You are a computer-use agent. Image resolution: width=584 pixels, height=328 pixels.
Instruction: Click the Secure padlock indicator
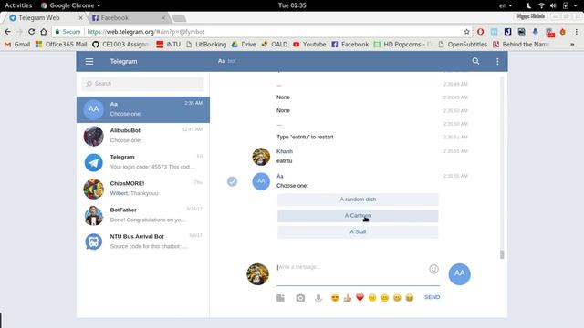click(68, 32)
